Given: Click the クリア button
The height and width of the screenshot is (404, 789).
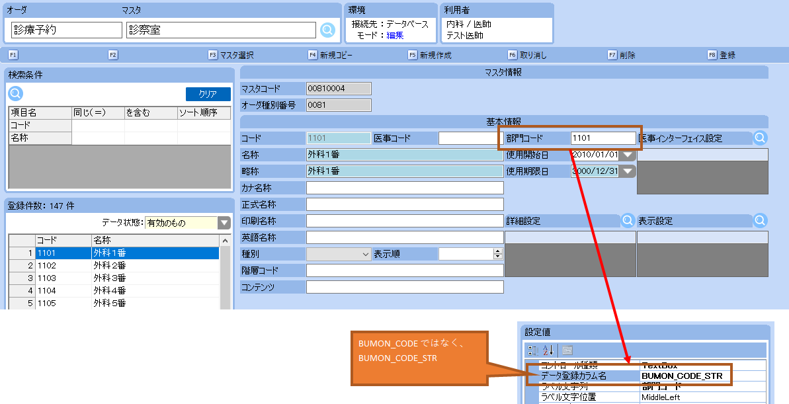Looking at the screenshot, I should [208, 94].
